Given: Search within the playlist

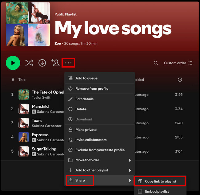Looking at the screenshot, I should click(x=156, y=63).
